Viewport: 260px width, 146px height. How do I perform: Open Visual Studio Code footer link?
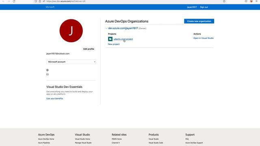point(156,143)
